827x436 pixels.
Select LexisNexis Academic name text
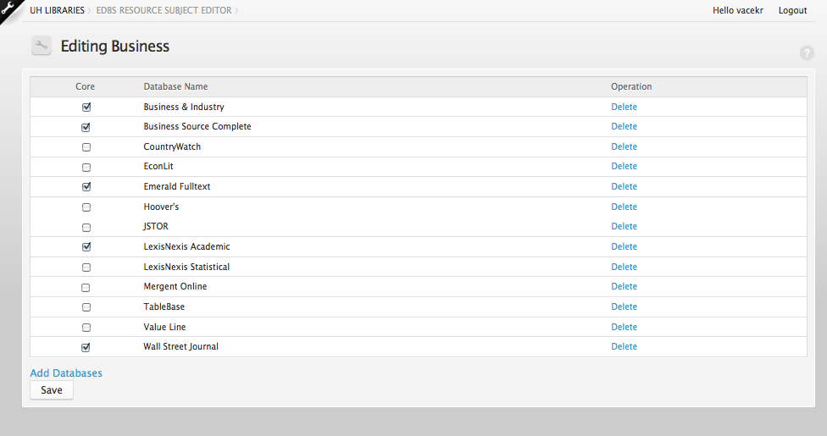pyautogui.click(x=186, y=246)
